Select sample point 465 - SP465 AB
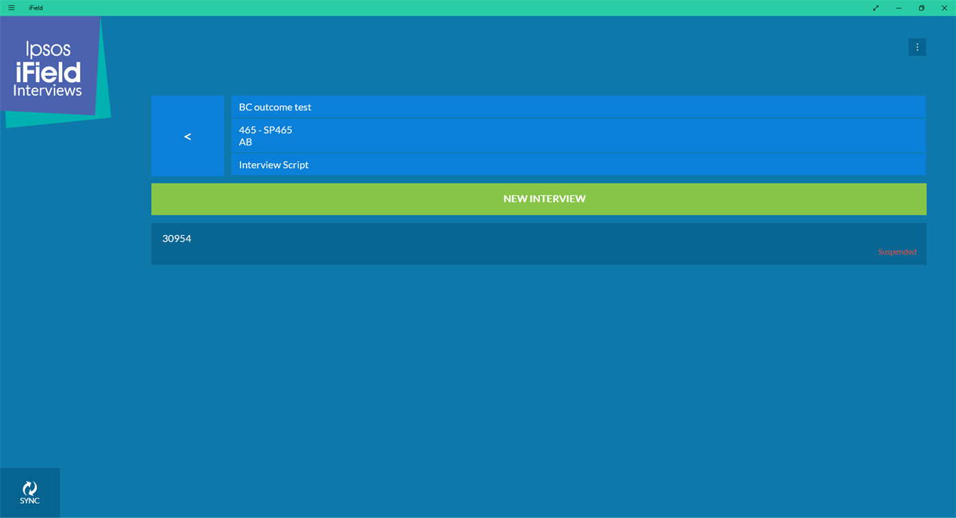The image size is (956, 518). [x=578, y=136]
